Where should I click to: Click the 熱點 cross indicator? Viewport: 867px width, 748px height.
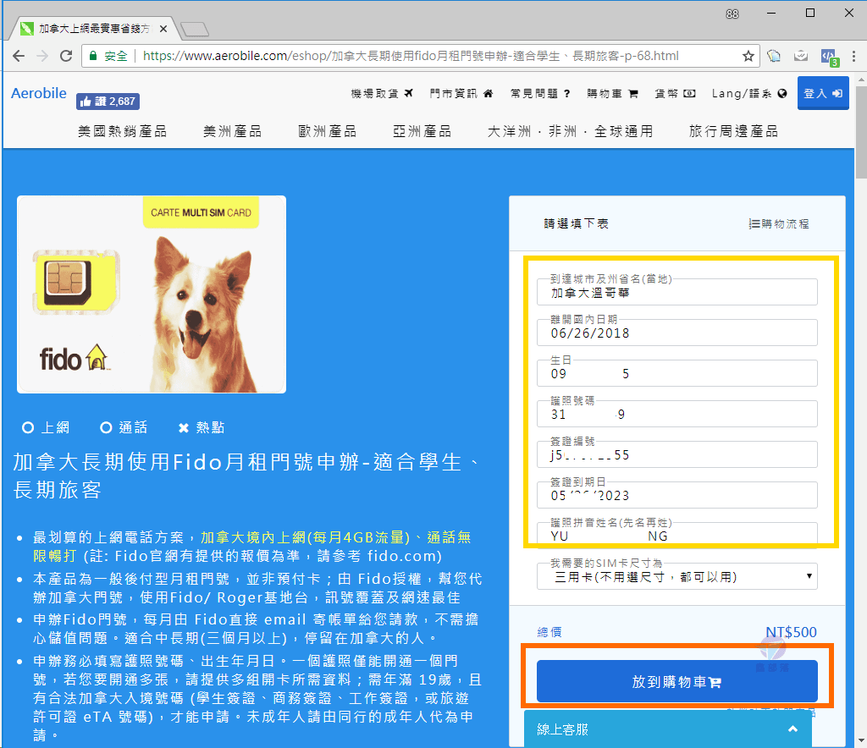point(184,428)
